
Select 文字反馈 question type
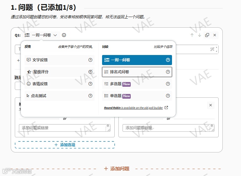pyautogui.click(x=60, y=60)
